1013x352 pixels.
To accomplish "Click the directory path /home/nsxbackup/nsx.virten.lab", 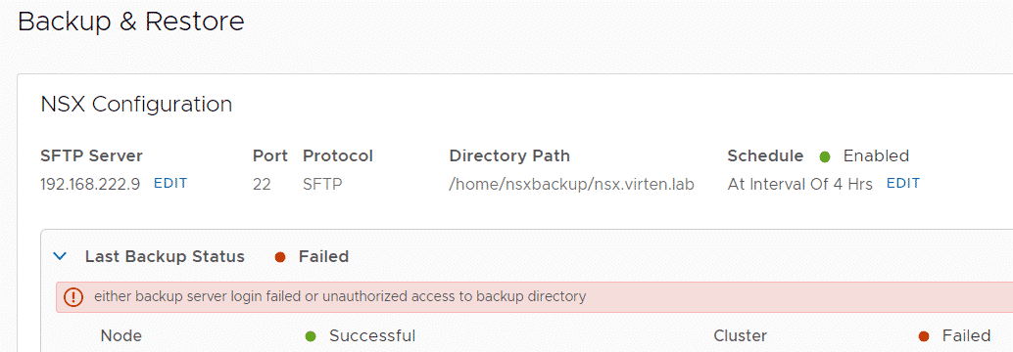I will coord(572,185).
